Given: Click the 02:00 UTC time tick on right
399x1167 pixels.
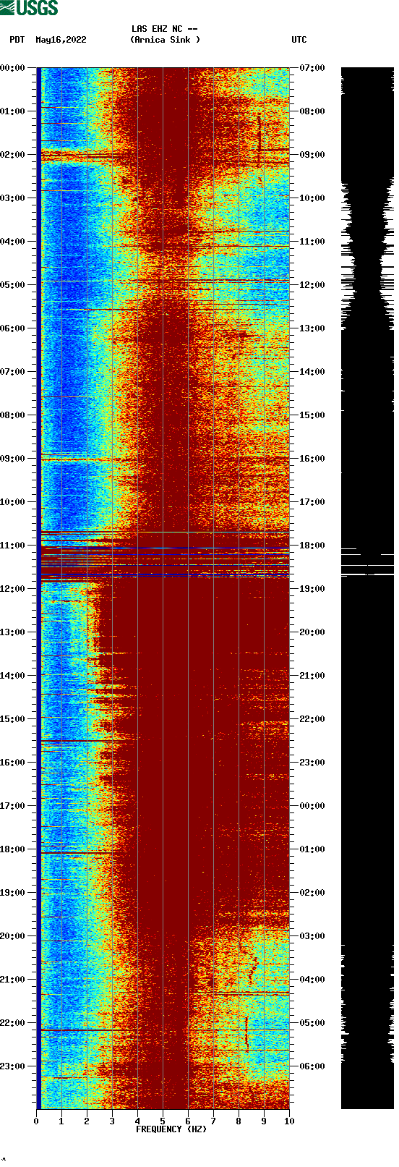Looking at the screenshot, I should tap(312, 893).
